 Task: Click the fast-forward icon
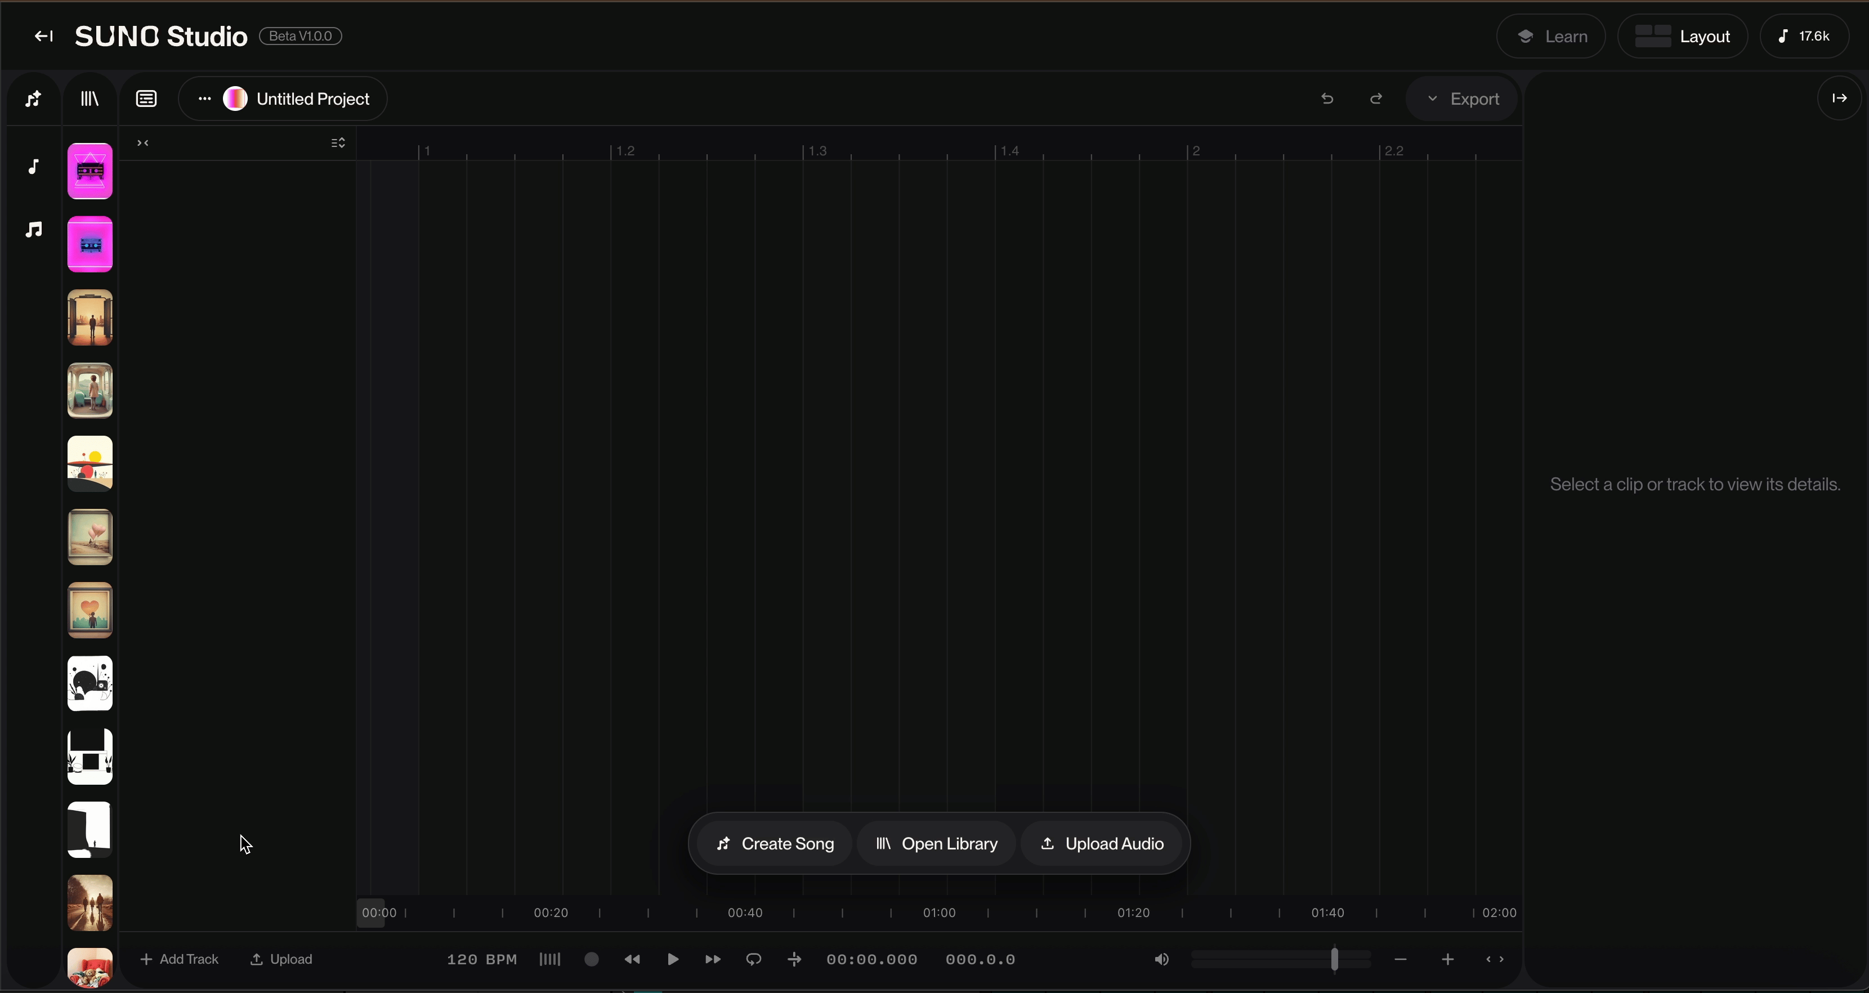[713, 960]
